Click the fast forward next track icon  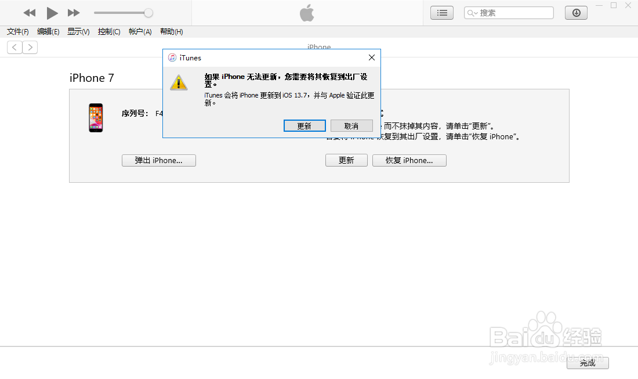74,13
